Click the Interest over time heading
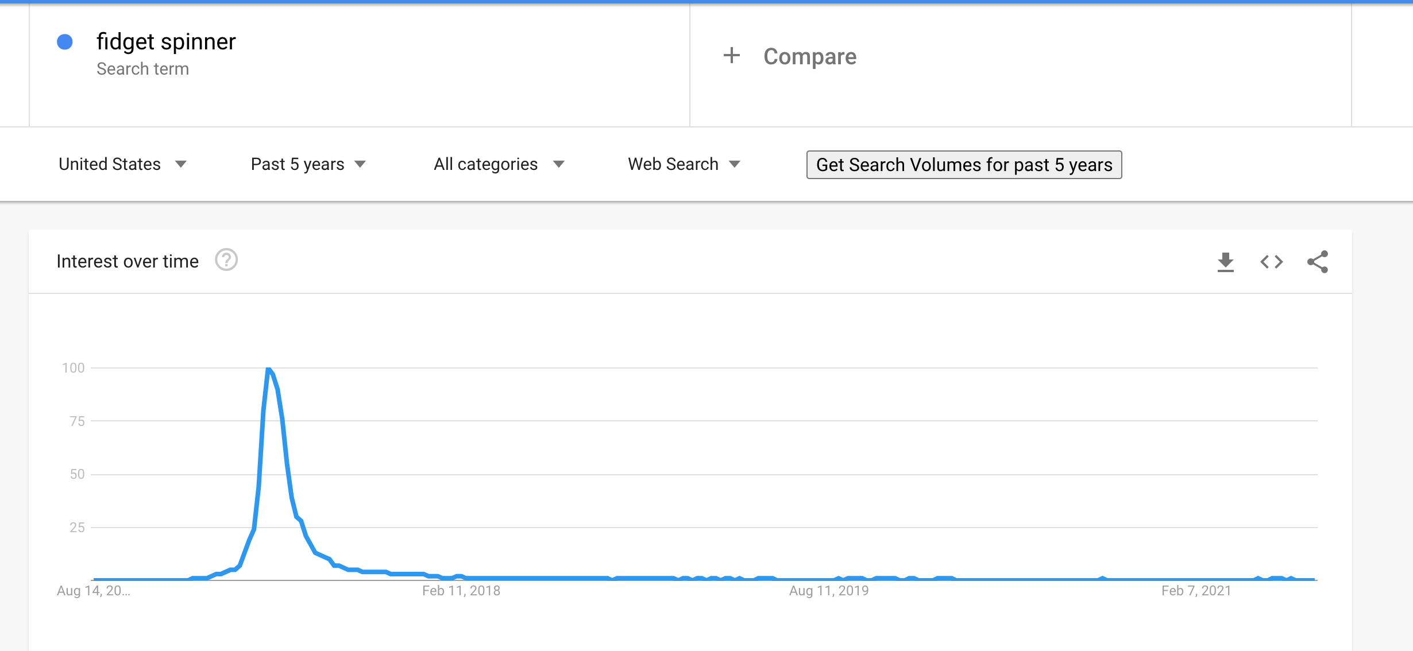The width and height of the screenshot is (1413, 651). point(128,261)
